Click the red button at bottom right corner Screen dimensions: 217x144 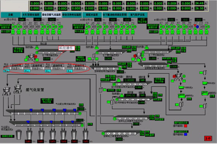tap(208, 138)
